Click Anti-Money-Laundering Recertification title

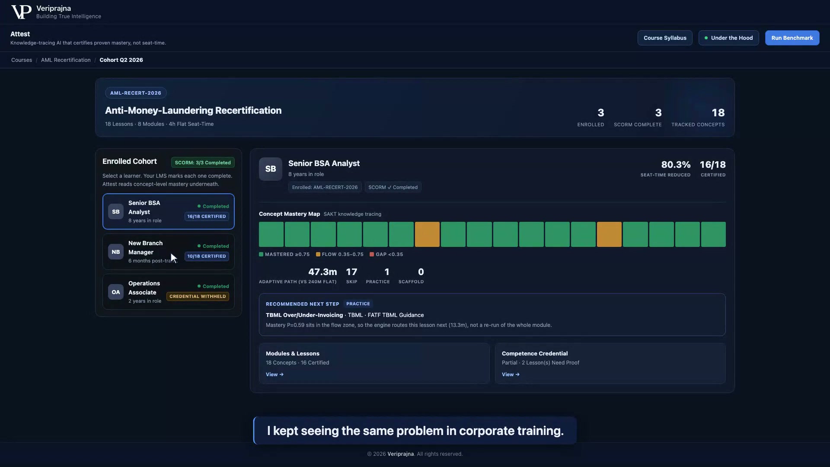[x=193, y=111]
